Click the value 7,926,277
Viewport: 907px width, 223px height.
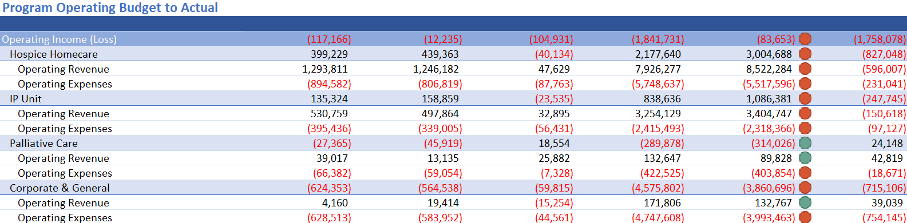658,69
